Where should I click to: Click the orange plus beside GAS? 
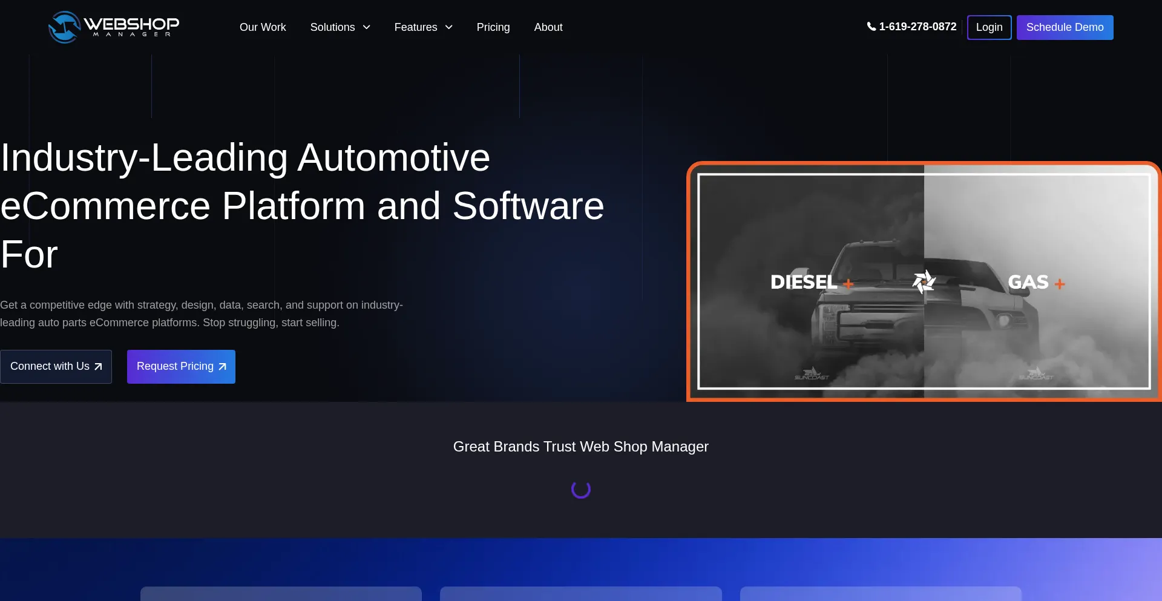coord(1059,284)
